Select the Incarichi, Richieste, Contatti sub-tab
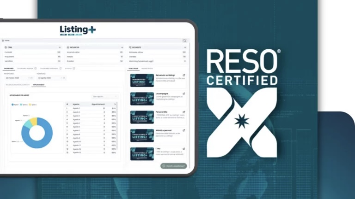Viewport: 355px width, 199px height. (x=18, y=85)
